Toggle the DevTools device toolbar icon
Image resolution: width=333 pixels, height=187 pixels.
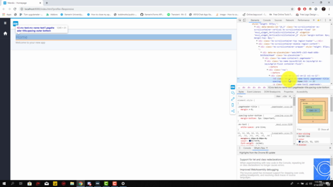click(245, 20)
